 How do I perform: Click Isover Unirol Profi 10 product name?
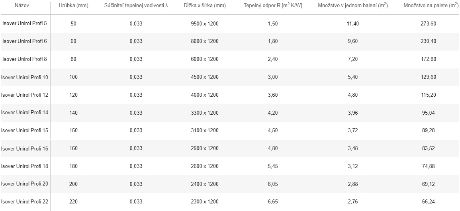pyautogui.click(x=25, y=77)
